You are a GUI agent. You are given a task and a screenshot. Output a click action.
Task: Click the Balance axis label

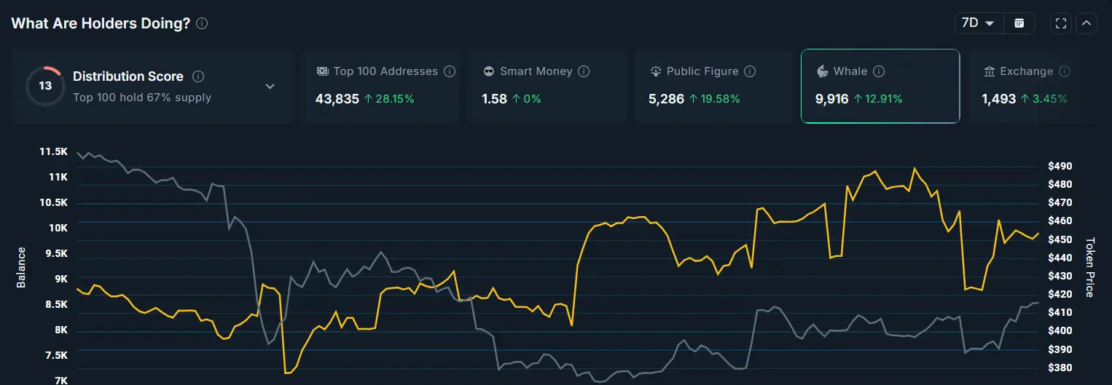[x=21, y=267]
